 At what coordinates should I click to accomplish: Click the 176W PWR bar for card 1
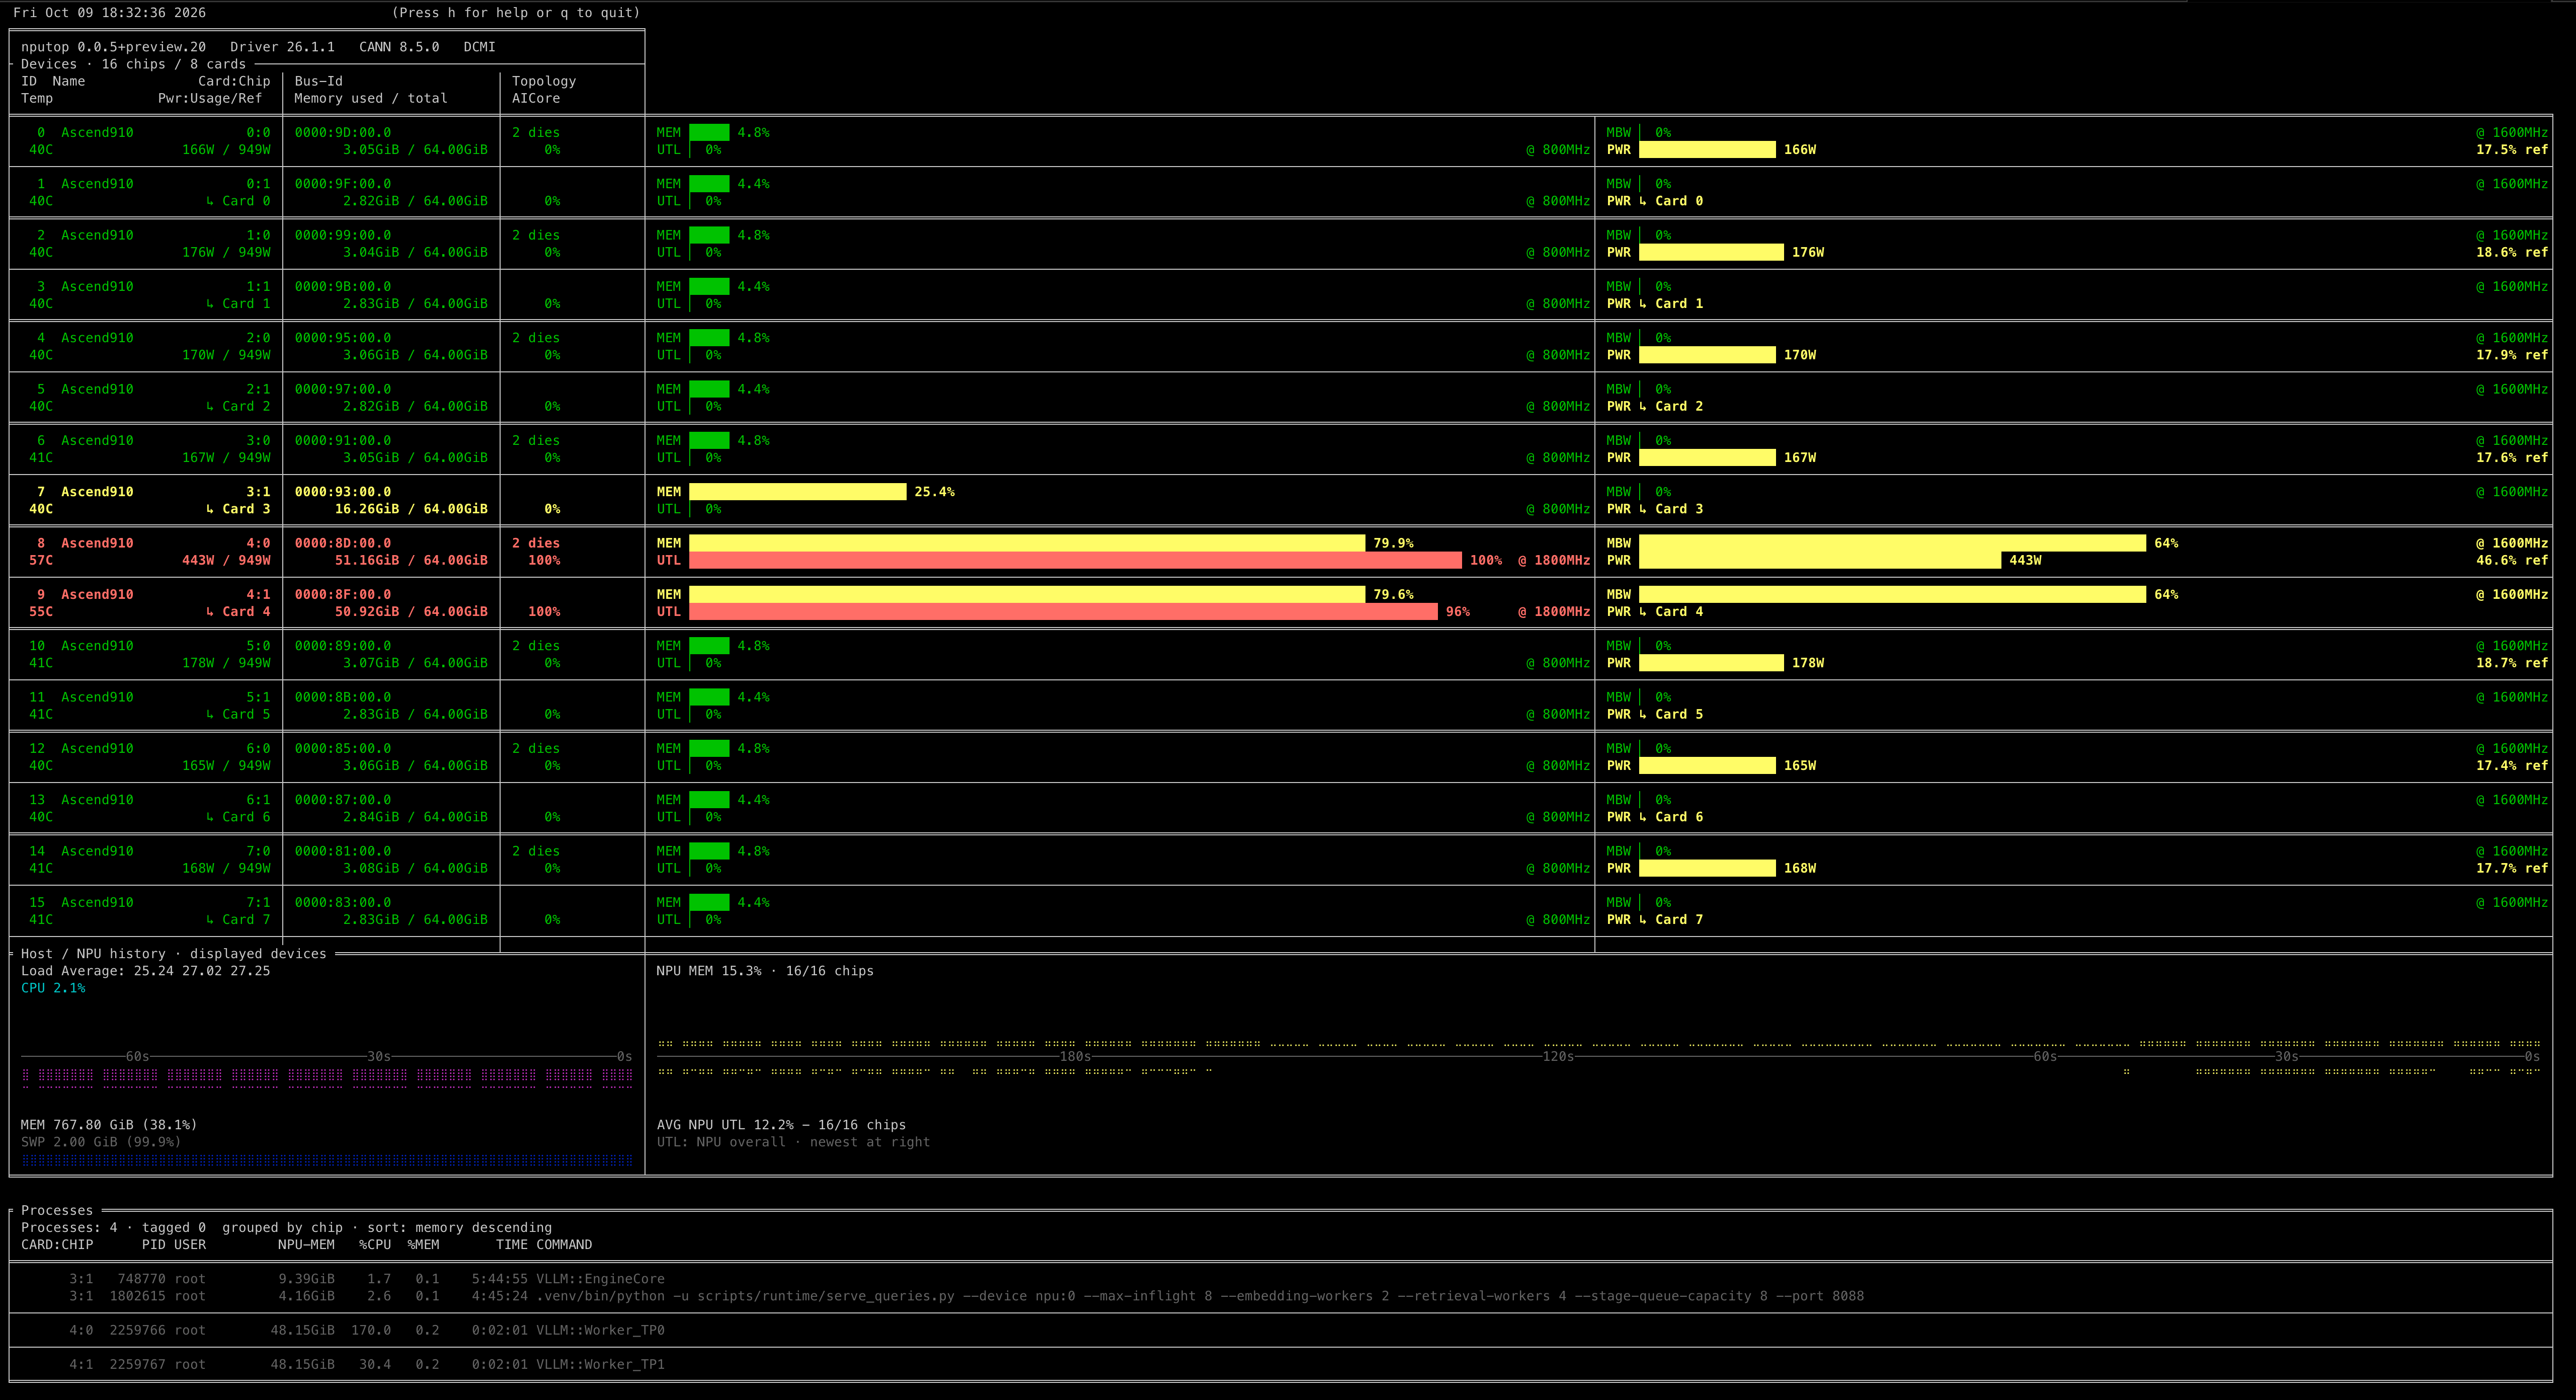point(1711,253)
